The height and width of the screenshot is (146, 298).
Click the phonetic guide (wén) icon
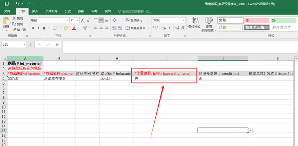[85, 28]
